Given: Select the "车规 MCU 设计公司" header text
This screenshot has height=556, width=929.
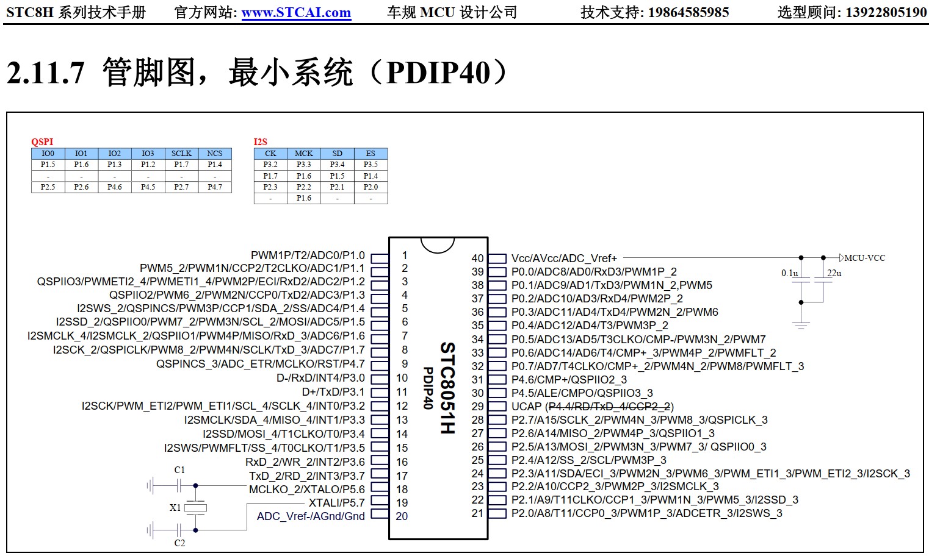Looking at the screenshot, I should 452,12.
